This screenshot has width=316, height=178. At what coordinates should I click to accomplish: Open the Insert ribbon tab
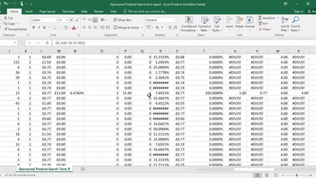click(29, 11)
